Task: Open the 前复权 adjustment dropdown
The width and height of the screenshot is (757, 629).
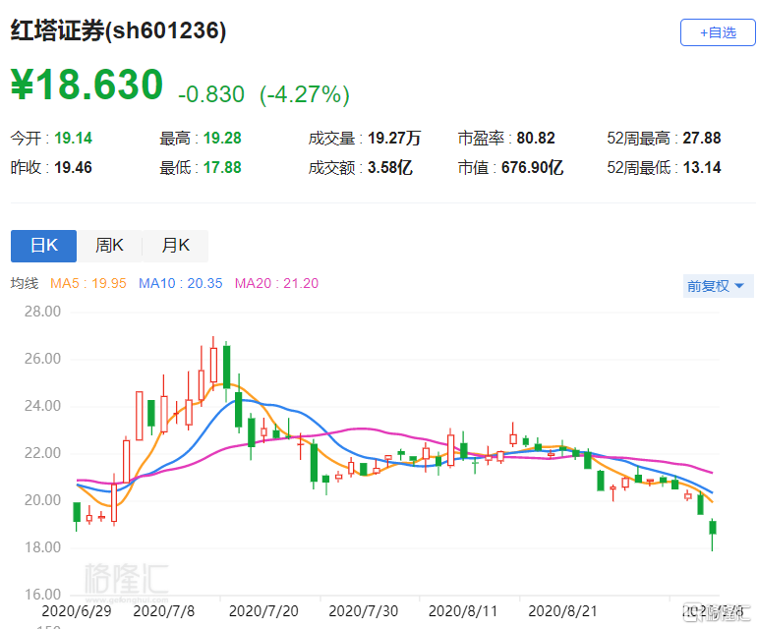Action: click(715, 286)
